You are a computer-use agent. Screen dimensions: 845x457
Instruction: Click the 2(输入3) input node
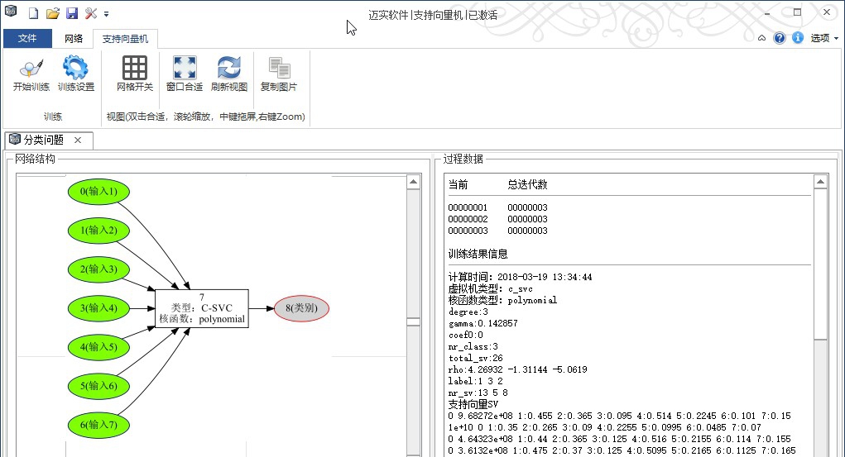(x=98, y=269)
